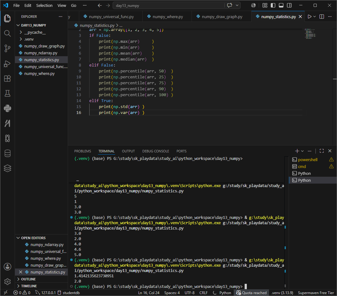This screenshot has width=337, height=296.
Task: Click the editor minimap preview
Action: [310, 34]
